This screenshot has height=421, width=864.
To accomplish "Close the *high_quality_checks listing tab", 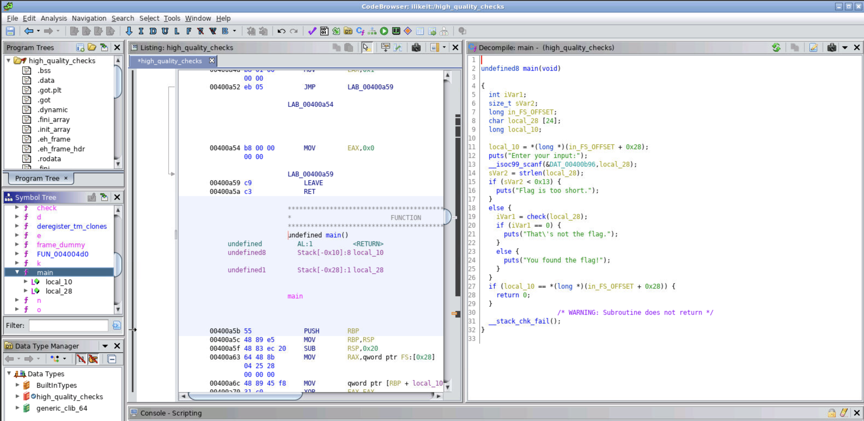I will [x=212, y=61].
